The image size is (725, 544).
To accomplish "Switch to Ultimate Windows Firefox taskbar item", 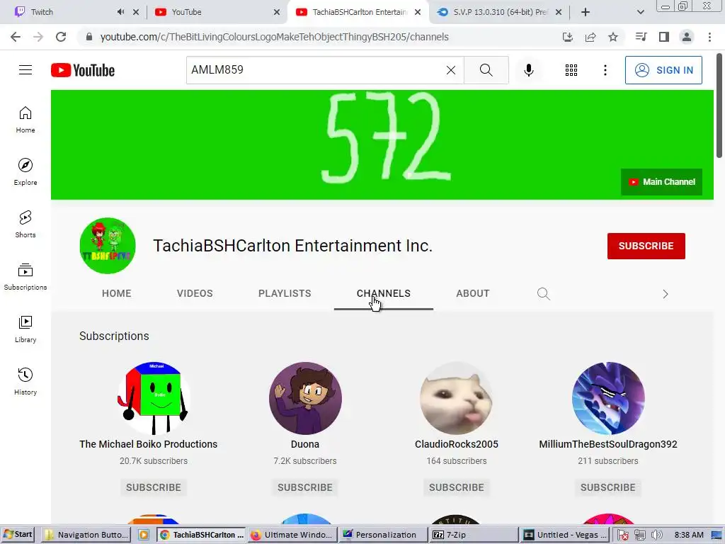I will (x=292, y=535).
